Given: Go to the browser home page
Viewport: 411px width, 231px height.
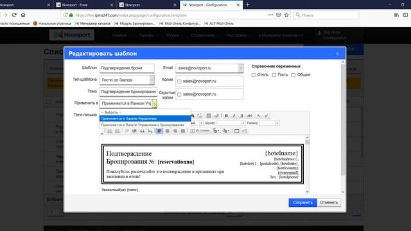Looking at the screenshot, I should 23,15.
